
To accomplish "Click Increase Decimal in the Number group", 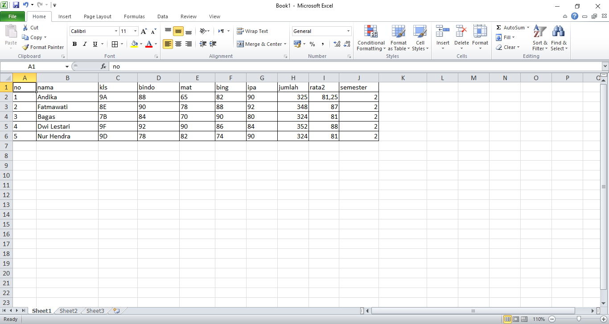I will point(337,44).
